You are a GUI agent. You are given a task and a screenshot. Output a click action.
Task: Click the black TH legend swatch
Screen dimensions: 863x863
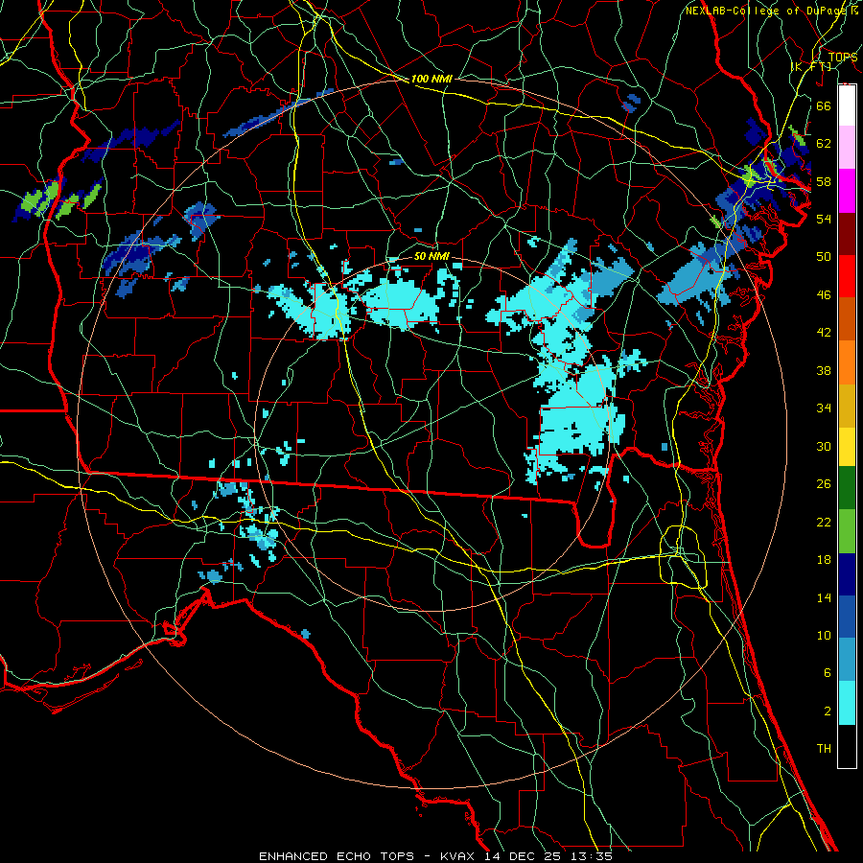(847, 746)
